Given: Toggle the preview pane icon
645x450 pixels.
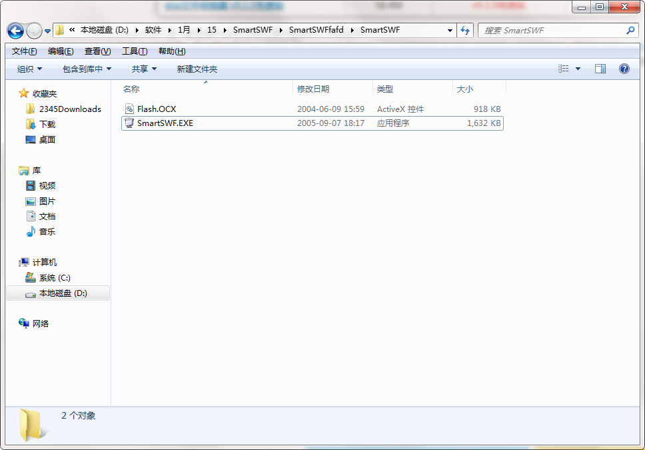Looking at the screenshot, I should [x=600, y=69].
